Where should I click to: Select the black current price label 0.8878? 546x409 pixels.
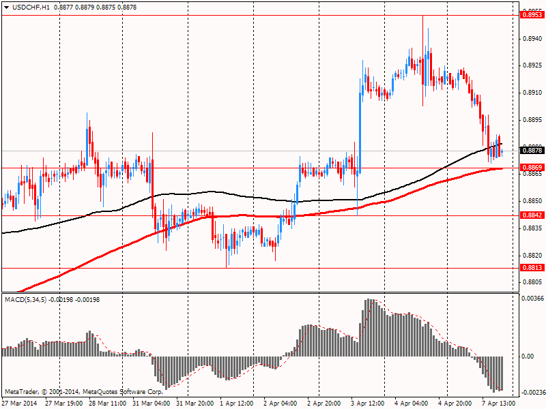pos(532,150)
